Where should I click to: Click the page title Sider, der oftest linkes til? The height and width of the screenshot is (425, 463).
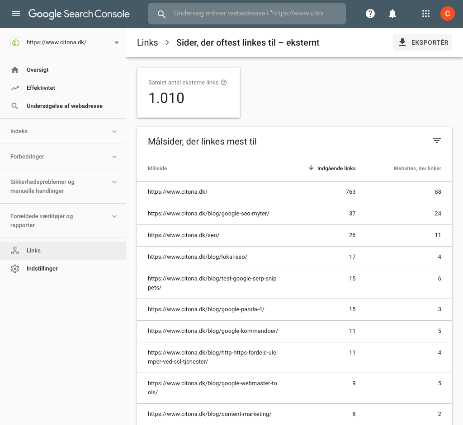click(x=248, y=42)
